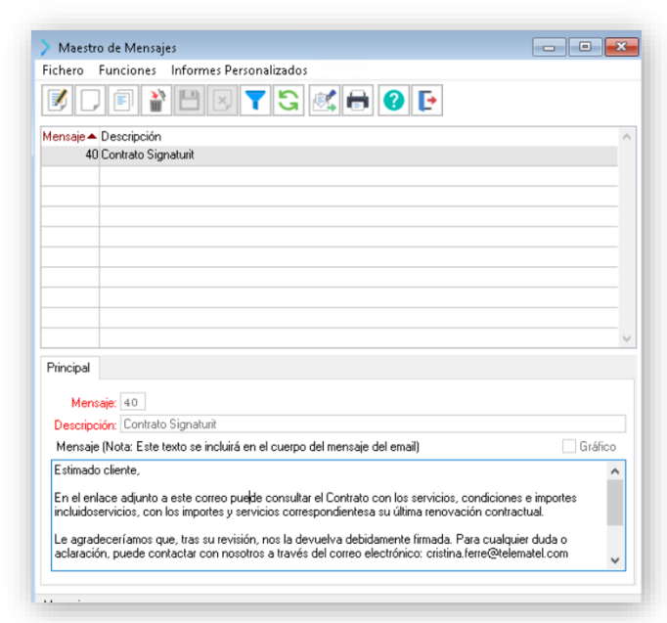667x623 pixels.
Task: Click the copy record toolbar icon
Action: coord(123,101)
